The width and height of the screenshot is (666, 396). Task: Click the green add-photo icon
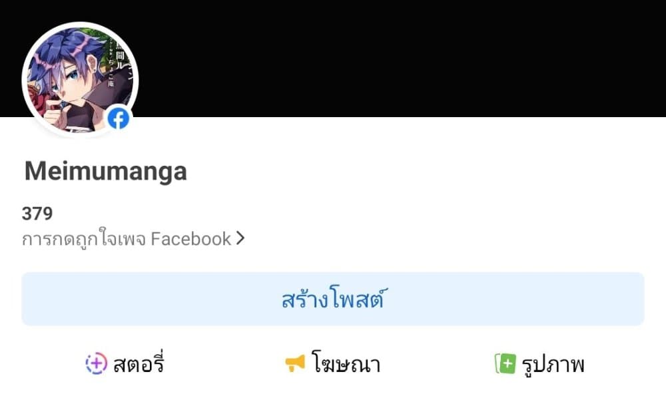505,364
